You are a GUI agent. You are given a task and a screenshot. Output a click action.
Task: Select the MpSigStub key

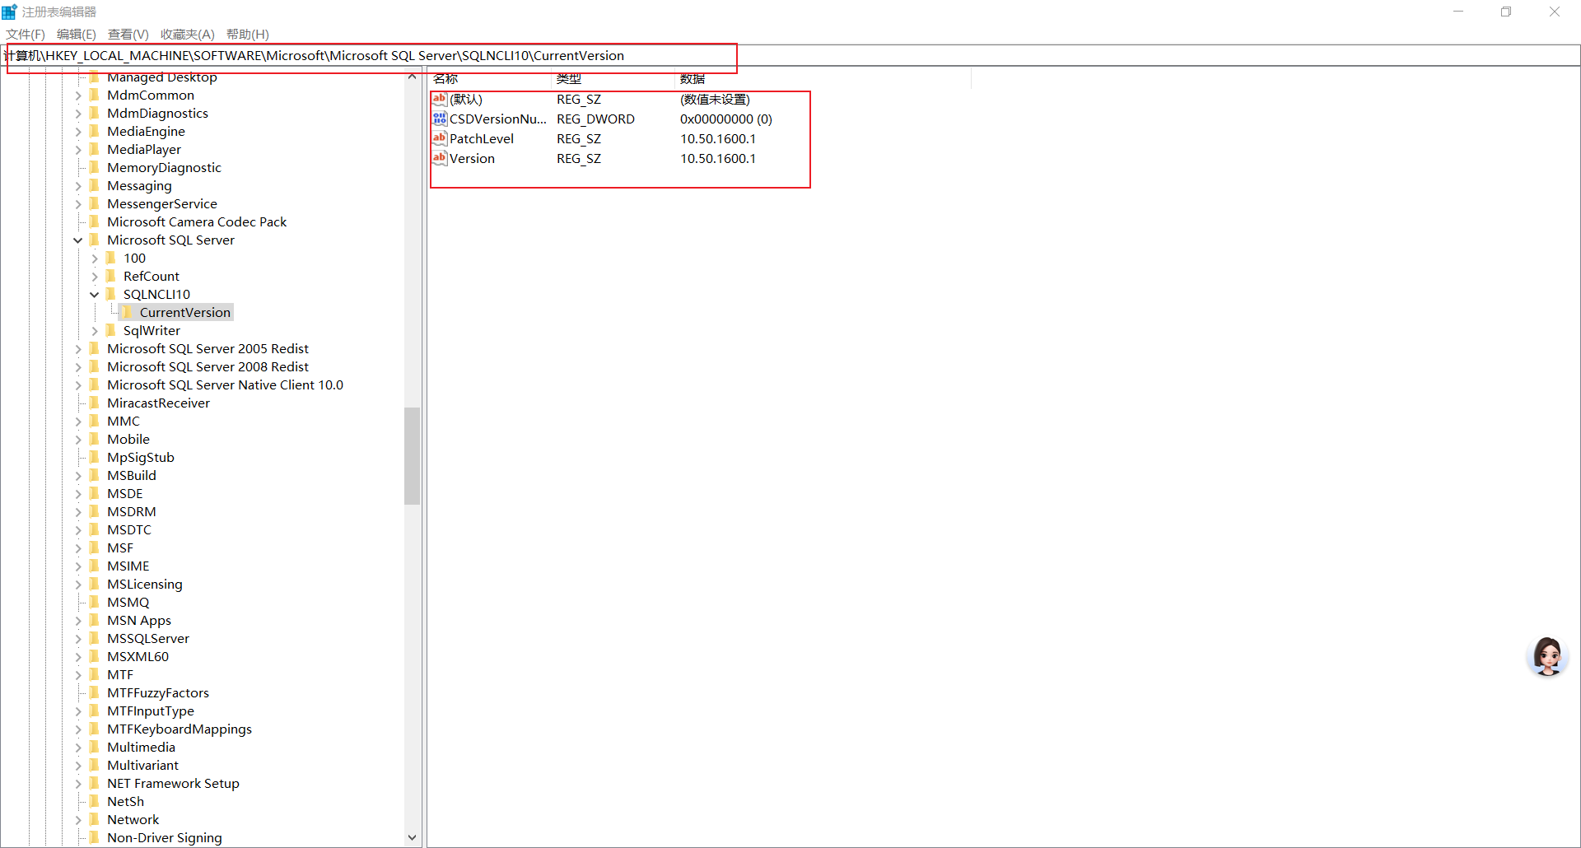[x=141, y=457]
